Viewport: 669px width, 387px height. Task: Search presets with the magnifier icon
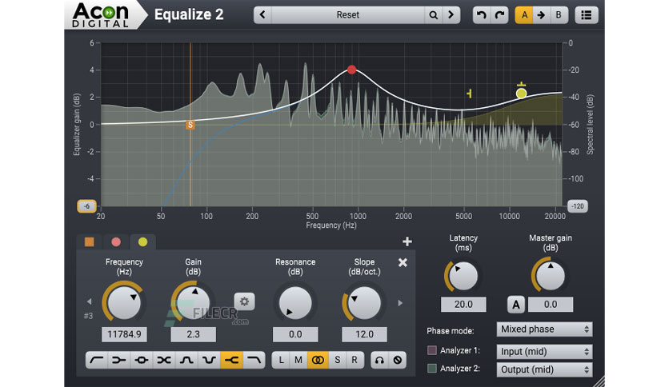[x=433, y=15]
